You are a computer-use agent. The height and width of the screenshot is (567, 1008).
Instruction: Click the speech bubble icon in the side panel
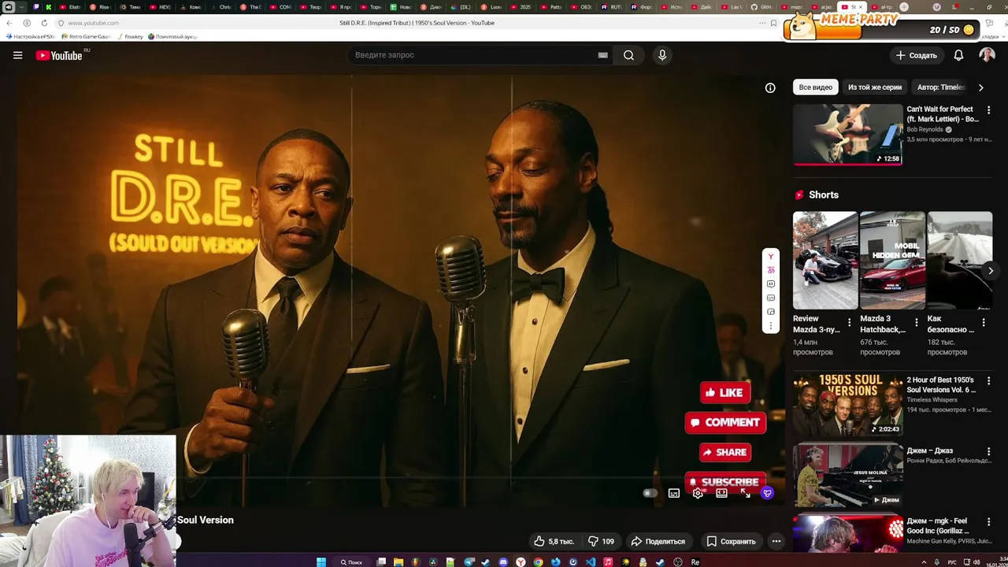click(770, 283)
